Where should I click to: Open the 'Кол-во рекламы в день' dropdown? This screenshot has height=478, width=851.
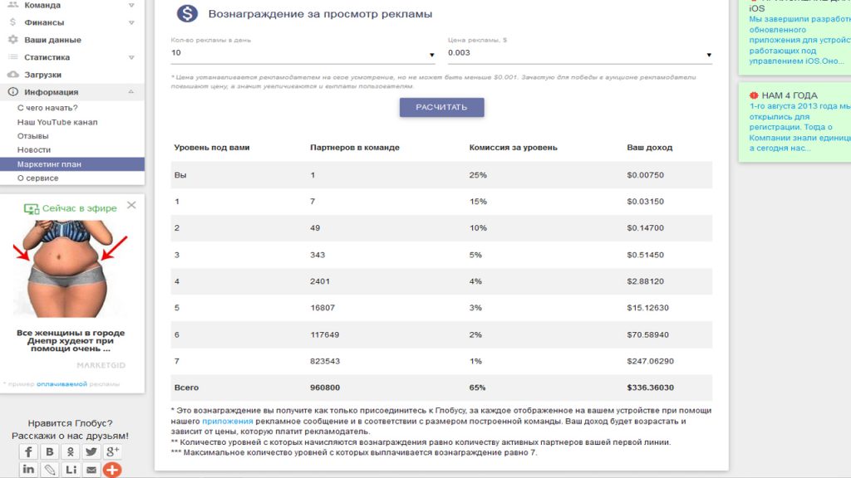point(303,53)
